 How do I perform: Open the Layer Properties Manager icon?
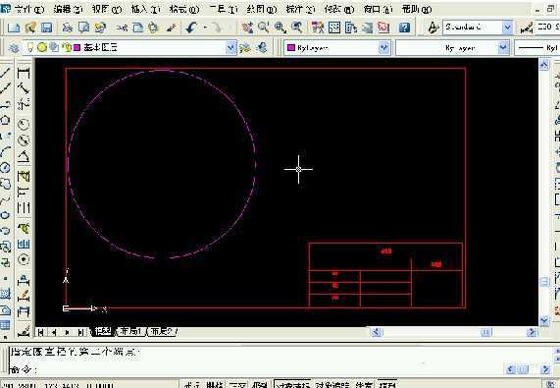pos(14,47)
